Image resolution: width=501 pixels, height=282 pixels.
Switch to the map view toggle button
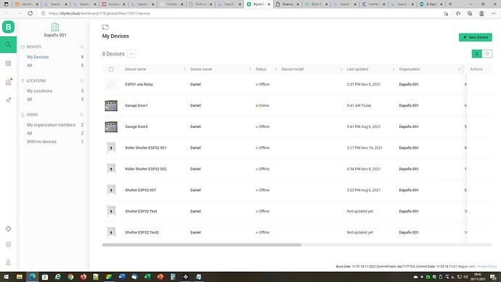pos(487,54)
